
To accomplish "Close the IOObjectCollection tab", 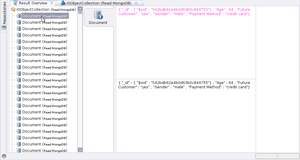I will [x=136, y=3].
